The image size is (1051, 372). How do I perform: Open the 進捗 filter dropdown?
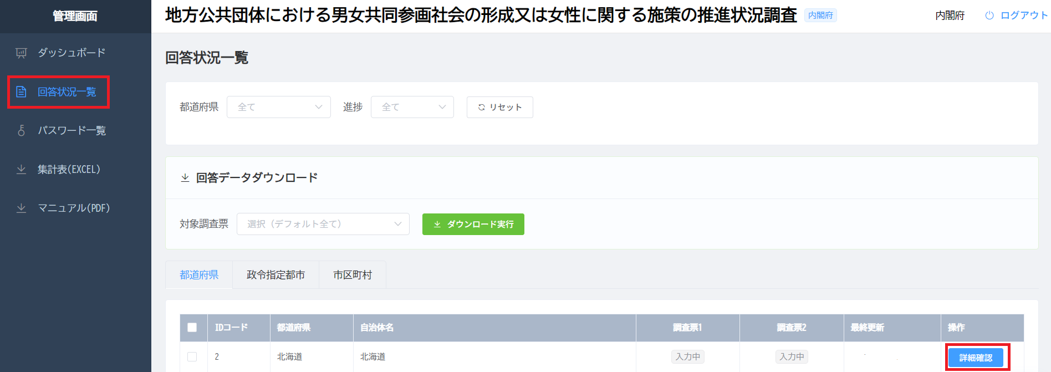pyautogui.click(x=412, y=107)
